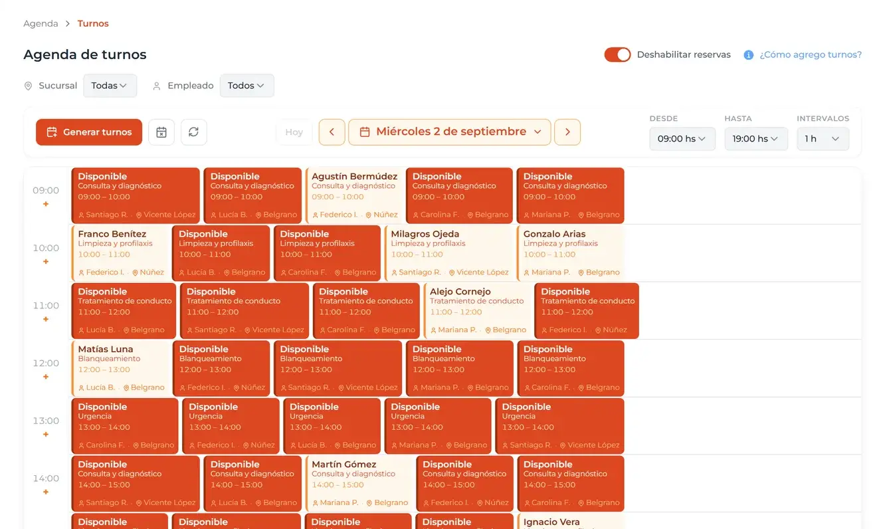Viewport: 877px width, 529px height.
Task: Click the cancel-calendar icon button
Action: pos(161,132)
